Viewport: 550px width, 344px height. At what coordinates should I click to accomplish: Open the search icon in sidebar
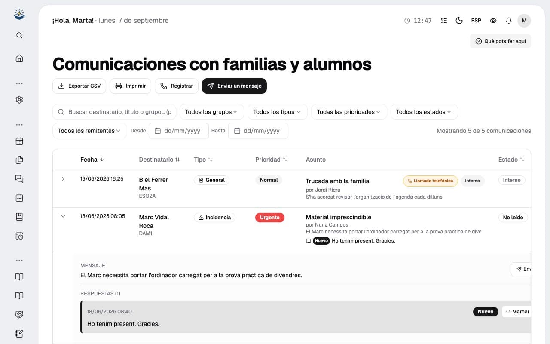click(x=19, y=35)
